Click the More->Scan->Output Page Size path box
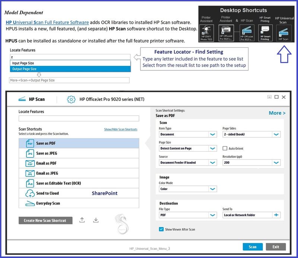This screenshot has height=258, width=298. click(69, 80)
